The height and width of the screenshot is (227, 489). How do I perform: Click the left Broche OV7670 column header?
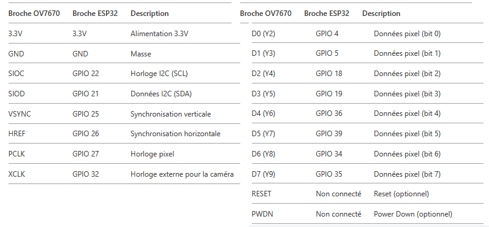[34, 13]
